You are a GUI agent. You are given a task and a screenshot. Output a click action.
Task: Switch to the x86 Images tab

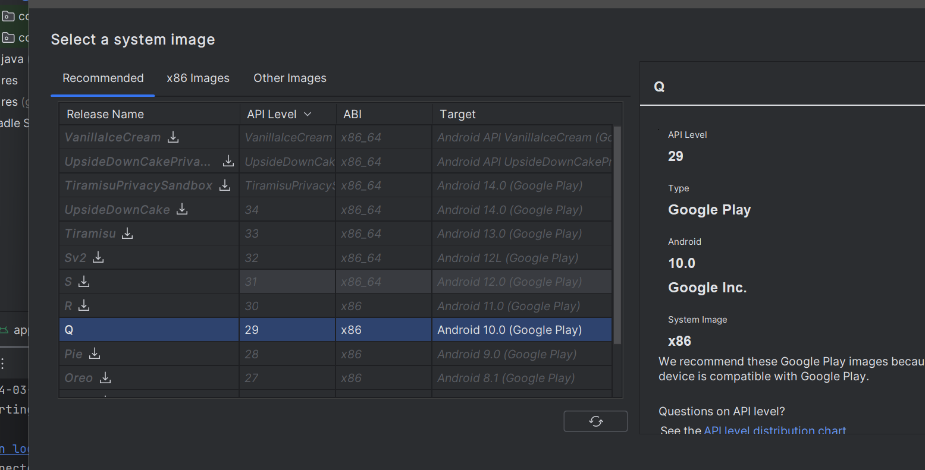(x=198, y=78)
